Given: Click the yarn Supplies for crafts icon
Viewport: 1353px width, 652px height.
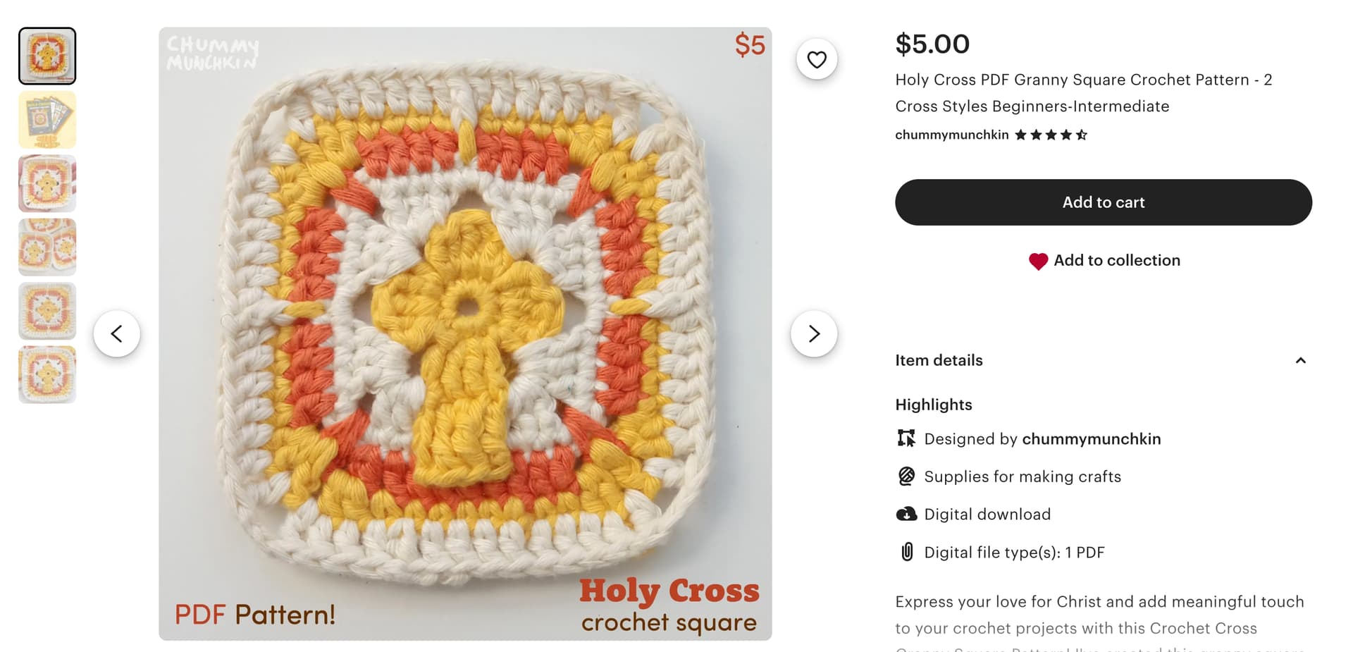Looking at the screenshot, I should (x=906, y=476).
